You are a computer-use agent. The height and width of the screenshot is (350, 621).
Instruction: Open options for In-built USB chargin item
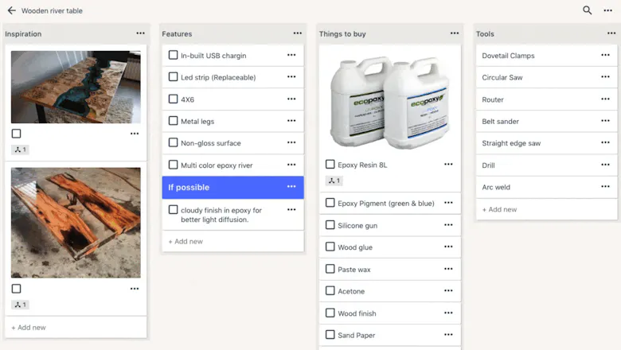coord(291,55)
